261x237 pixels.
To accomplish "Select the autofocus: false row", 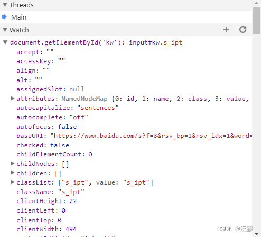I will (x=46, y=127).
